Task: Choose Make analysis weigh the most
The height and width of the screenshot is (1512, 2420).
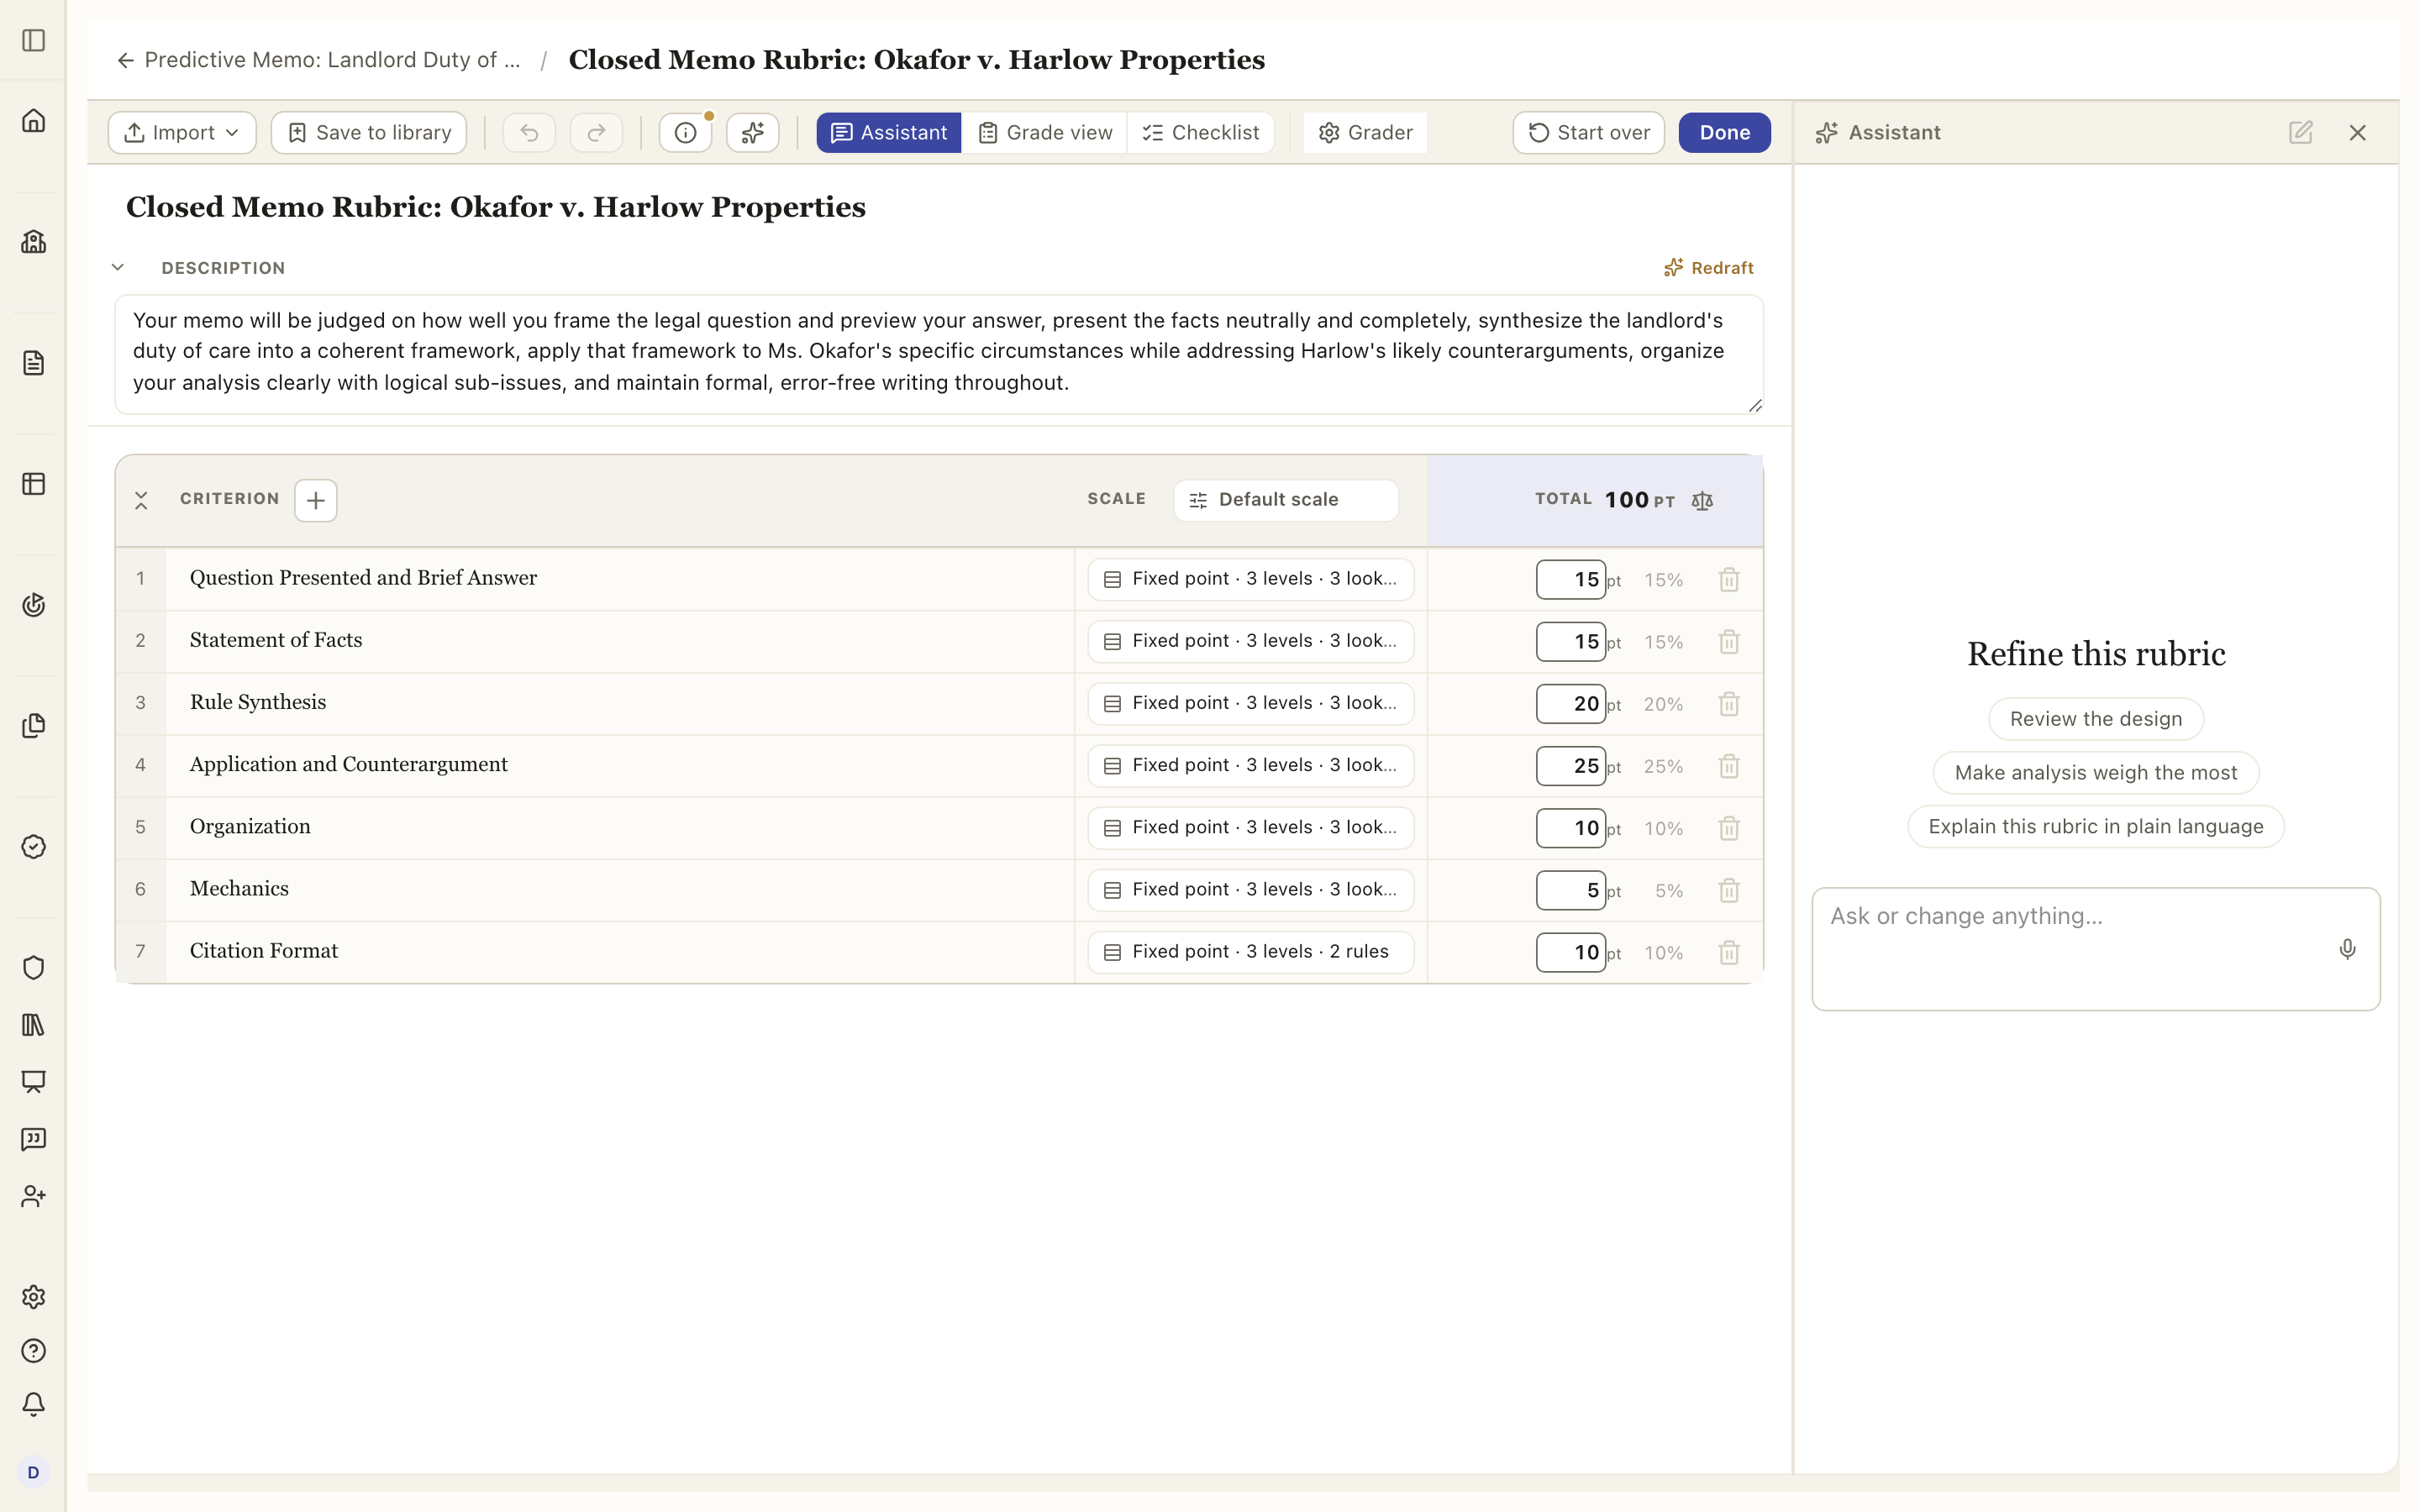Action: [2096, 773]
